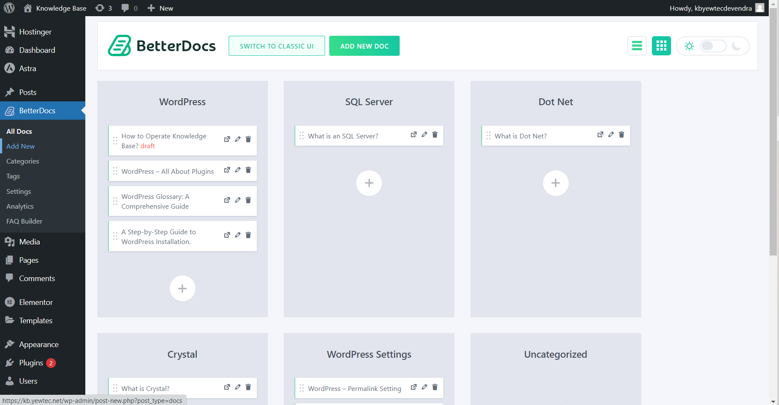The width and height of the screenshot is (779, 405).
Task: View 'WordPress Glossary' doc externally
Action: 227,200
